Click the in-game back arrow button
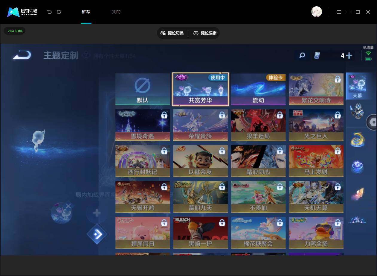Screen dimensions: 377x276 click(22, 55)
